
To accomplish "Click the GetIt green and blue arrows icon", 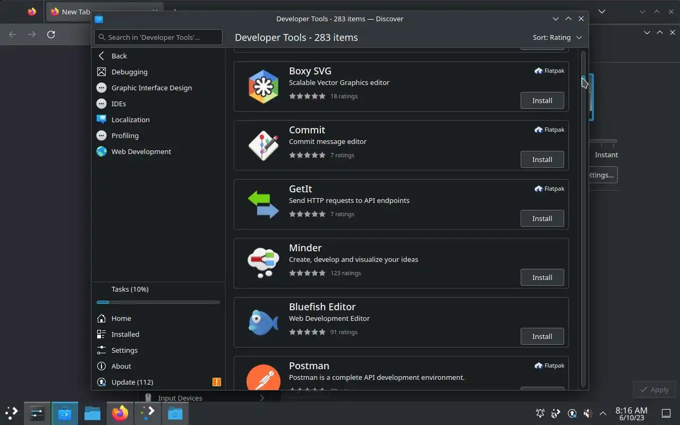I will (263, 204).
